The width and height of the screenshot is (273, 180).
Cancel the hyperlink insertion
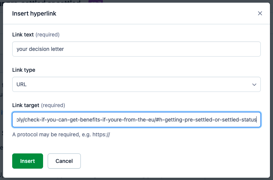point(64,161)
